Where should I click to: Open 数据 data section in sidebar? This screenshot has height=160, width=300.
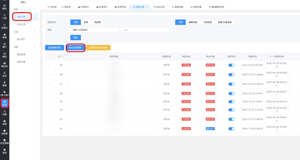click(x=4, y=36)
